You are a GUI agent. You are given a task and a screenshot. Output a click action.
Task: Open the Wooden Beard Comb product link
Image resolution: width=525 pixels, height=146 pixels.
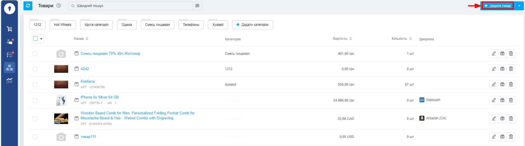coord(137,116)
